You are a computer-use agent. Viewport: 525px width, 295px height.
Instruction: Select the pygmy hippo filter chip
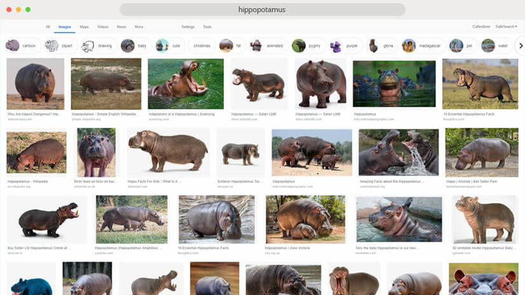(x=308, y=46)
